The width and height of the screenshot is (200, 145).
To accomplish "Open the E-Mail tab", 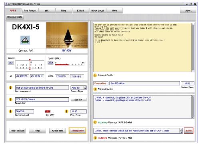I will (x=80, y=11).
